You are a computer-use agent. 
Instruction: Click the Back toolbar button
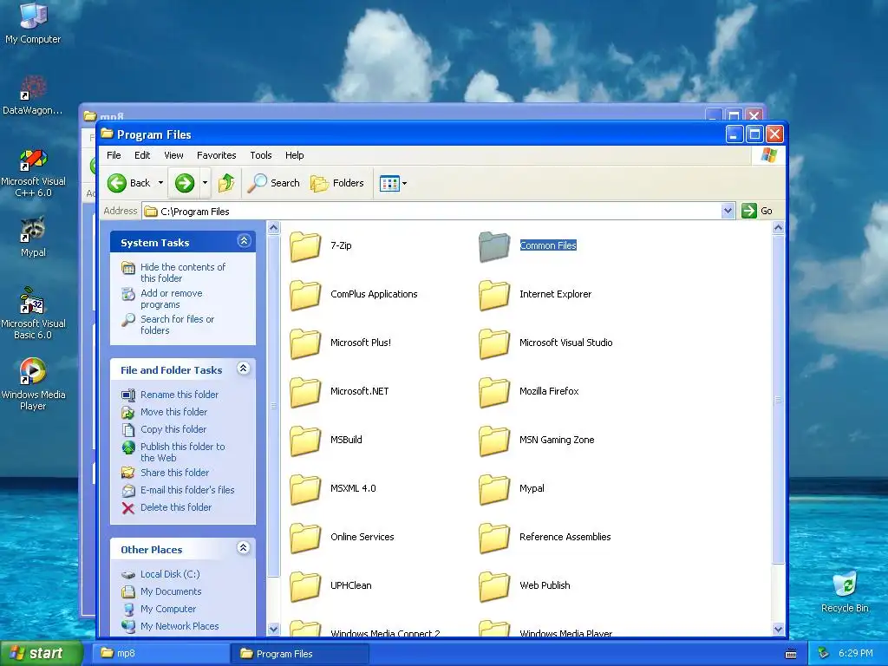pyautogui.click(x=129, y=183)
